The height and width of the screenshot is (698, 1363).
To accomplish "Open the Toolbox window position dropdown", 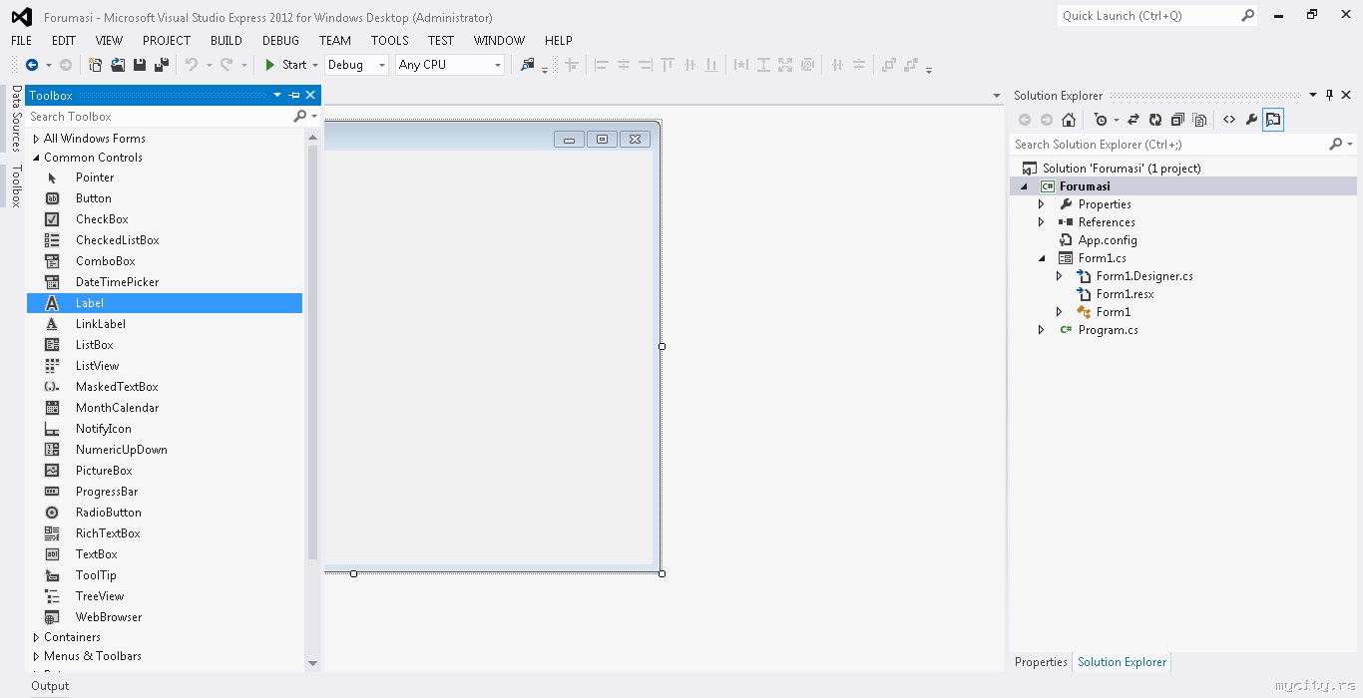I will pyautogui.click(x=277, y=96).
